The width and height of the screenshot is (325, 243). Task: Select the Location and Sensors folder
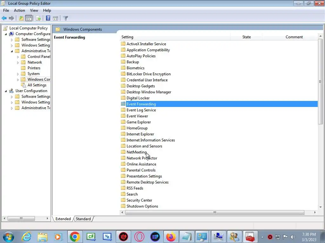tap(144, 146)
